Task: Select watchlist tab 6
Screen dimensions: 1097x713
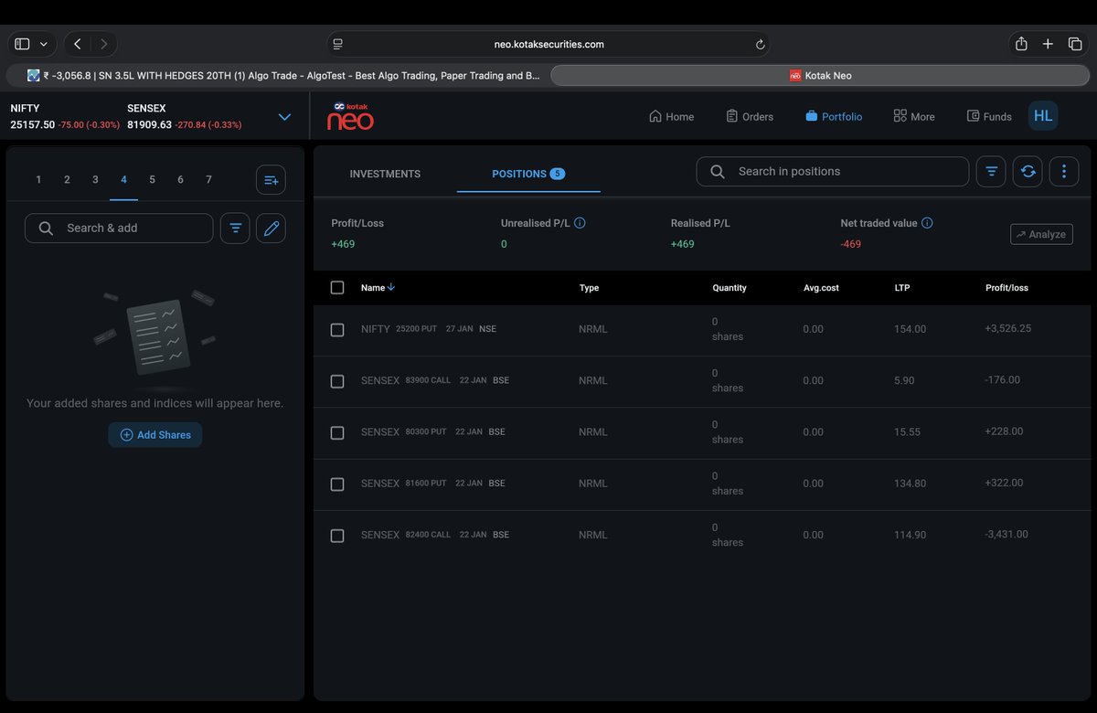Action: tap(180, 180)
